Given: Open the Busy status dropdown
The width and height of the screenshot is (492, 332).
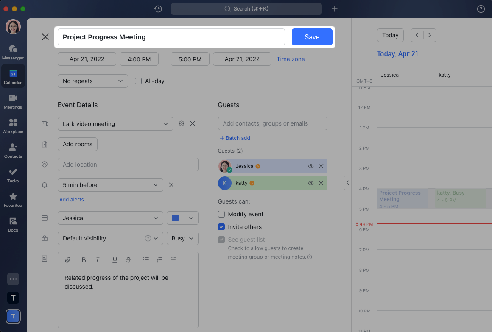Looking at the screenshot, I should click(182, 238).
